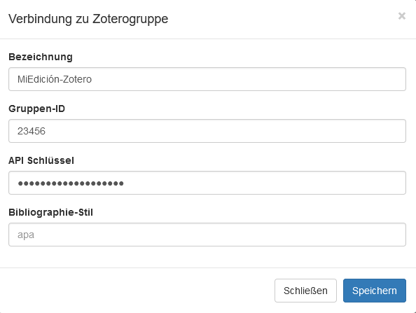Focus the API Schlüssel password field
Screen dimensions: 416x313
(x=207, y=183)
